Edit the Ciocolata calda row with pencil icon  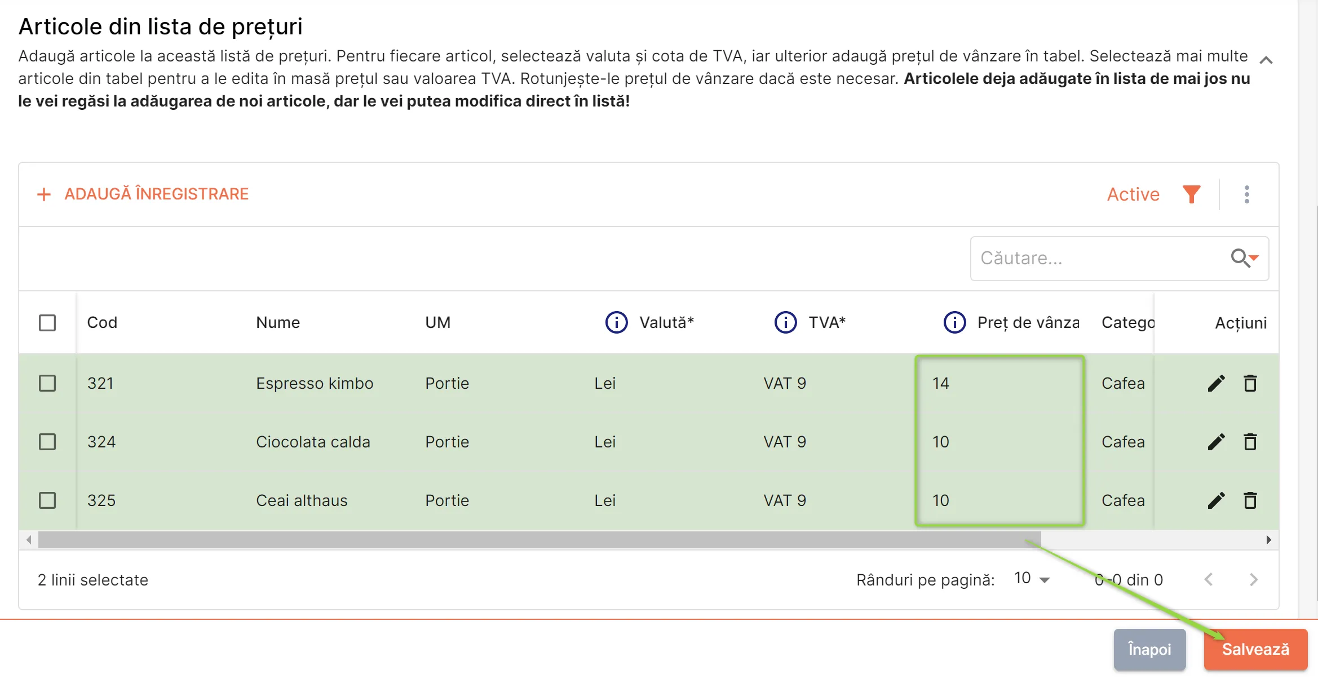click(x=1216, y=442)
